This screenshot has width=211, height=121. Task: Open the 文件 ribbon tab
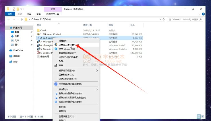[10, 14]
